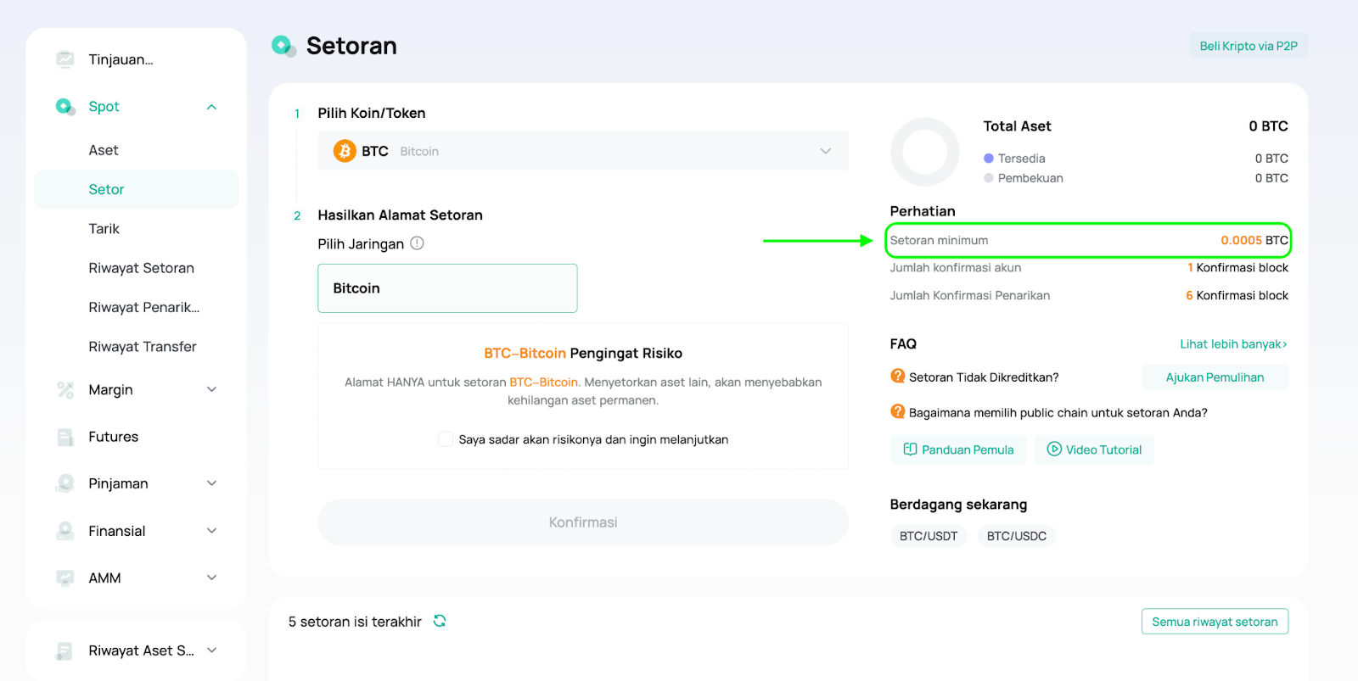Expand the Margin submenu chevron
1358x681 pixels.
212,389
